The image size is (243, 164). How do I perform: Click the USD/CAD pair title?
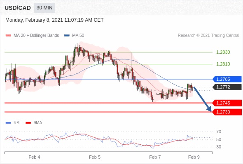tap(18, 8)
